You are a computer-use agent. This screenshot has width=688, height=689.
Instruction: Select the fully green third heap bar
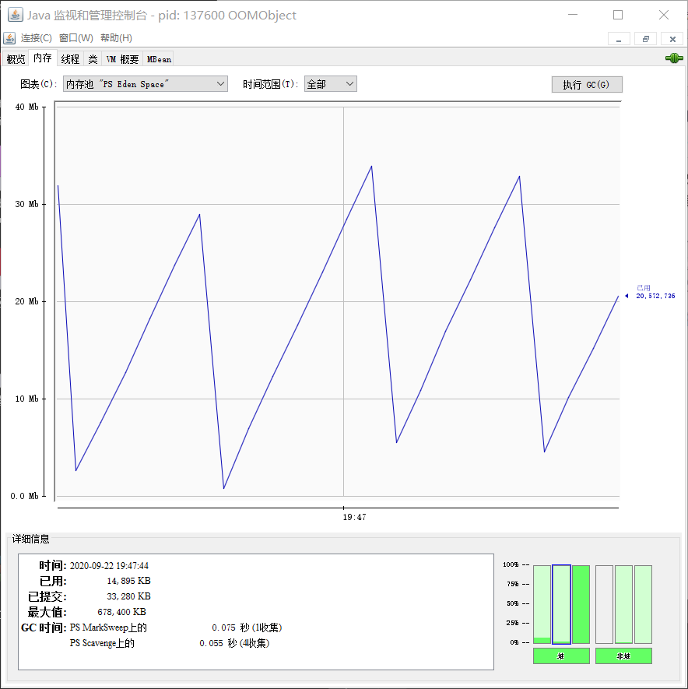[x=581, y=604]
